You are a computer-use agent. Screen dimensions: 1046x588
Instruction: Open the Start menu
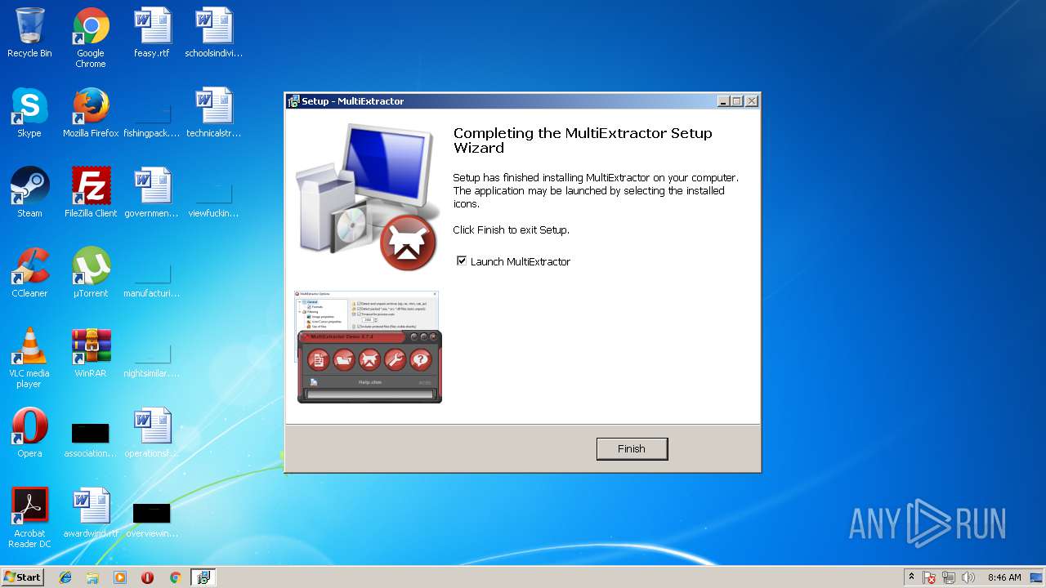22,577
